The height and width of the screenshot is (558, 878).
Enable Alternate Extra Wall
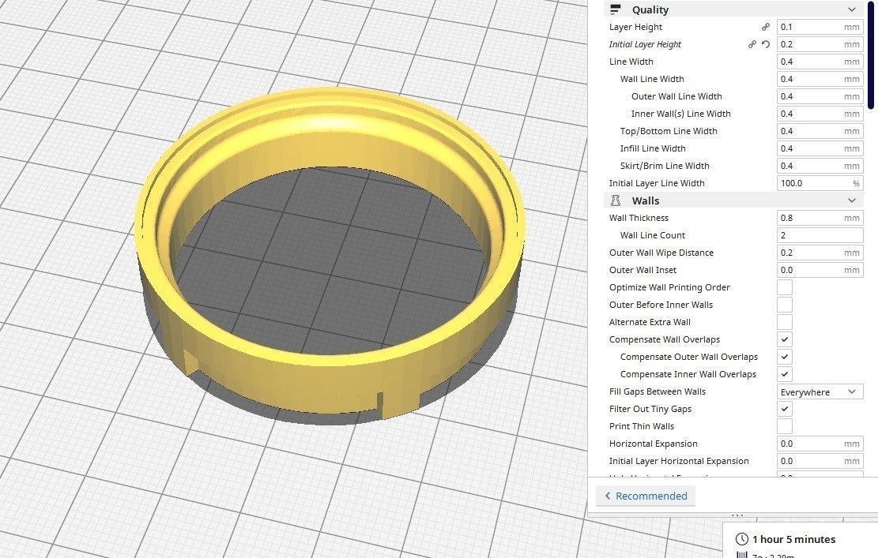(785, 322)
